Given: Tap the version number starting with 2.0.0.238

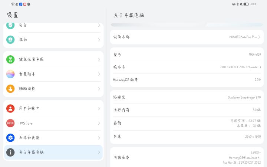Looking at the screenshot, I should coord(240,67).
